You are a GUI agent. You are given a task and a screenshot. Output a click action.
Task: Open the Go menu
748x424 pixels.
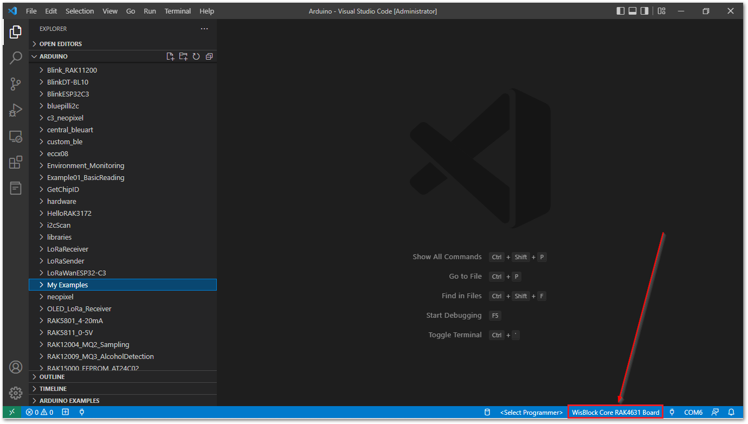click(131, 11)
